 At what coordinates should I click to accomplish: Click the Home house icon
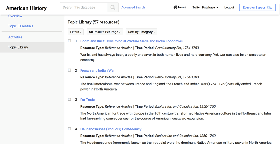(x=175, y=7)
